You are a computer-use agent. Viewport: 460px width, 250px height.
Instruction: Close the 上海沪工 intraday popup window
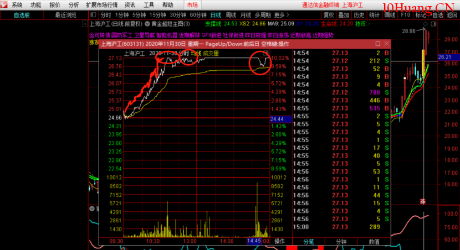tap(386, 44)
